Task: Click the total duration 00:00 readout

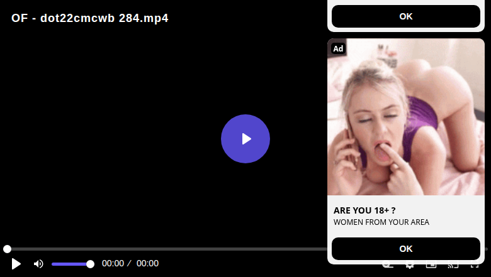Action: tap(147, 264)
